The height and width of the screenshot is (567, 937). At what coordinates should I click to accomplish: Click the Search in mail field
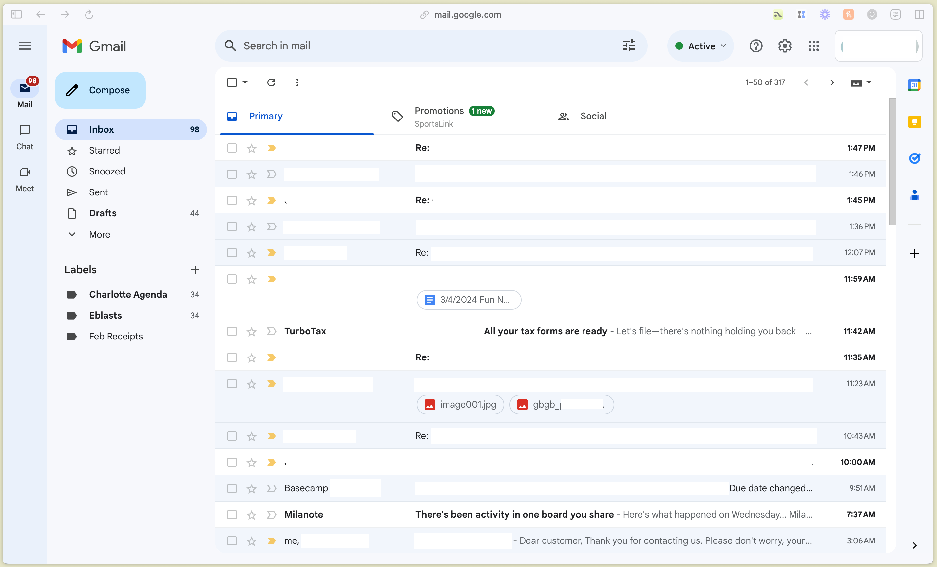(431, 46)
